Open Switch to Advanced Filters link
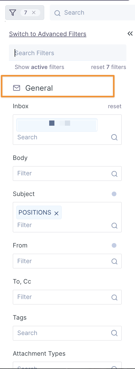This screenshot has height=369, width=135. [48, 34]
